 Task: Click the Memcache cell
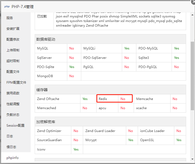[152, 99]
